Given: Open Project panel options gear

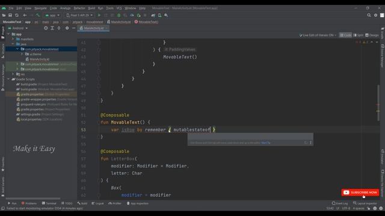Looking at the screenshot, I should pyautogui.click(x=67, y=28).
